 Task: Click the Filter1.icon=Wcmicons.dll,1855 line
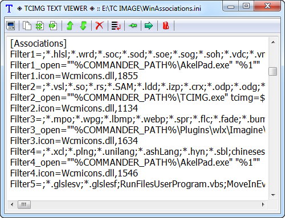tap(74, 76)
